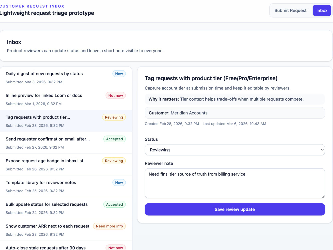Switch to the Submit Request tab

click(x=290, y=10)
